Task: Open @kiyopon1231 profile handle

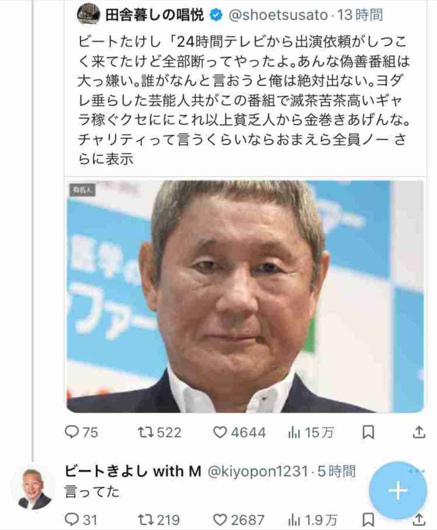Action: click(258, 471)
